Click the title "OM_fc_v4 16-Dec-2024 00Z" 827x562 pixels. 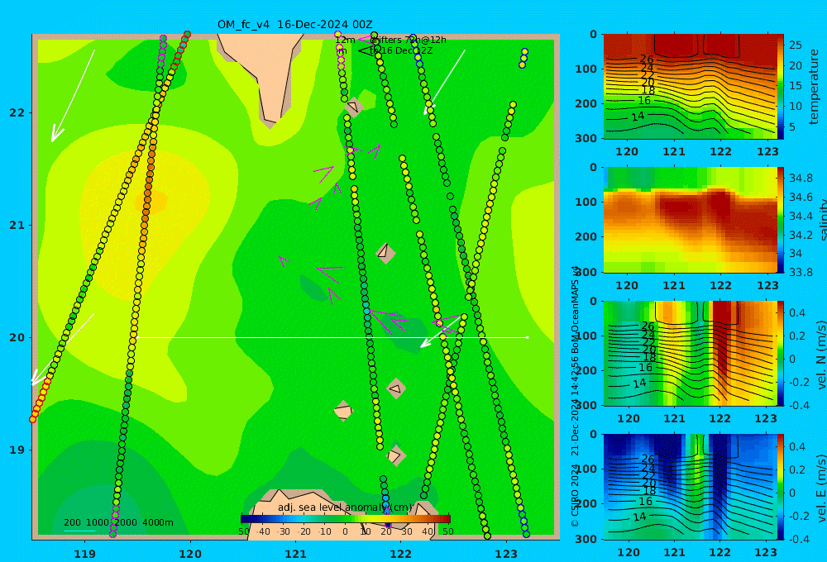click(x=295, y=25)
